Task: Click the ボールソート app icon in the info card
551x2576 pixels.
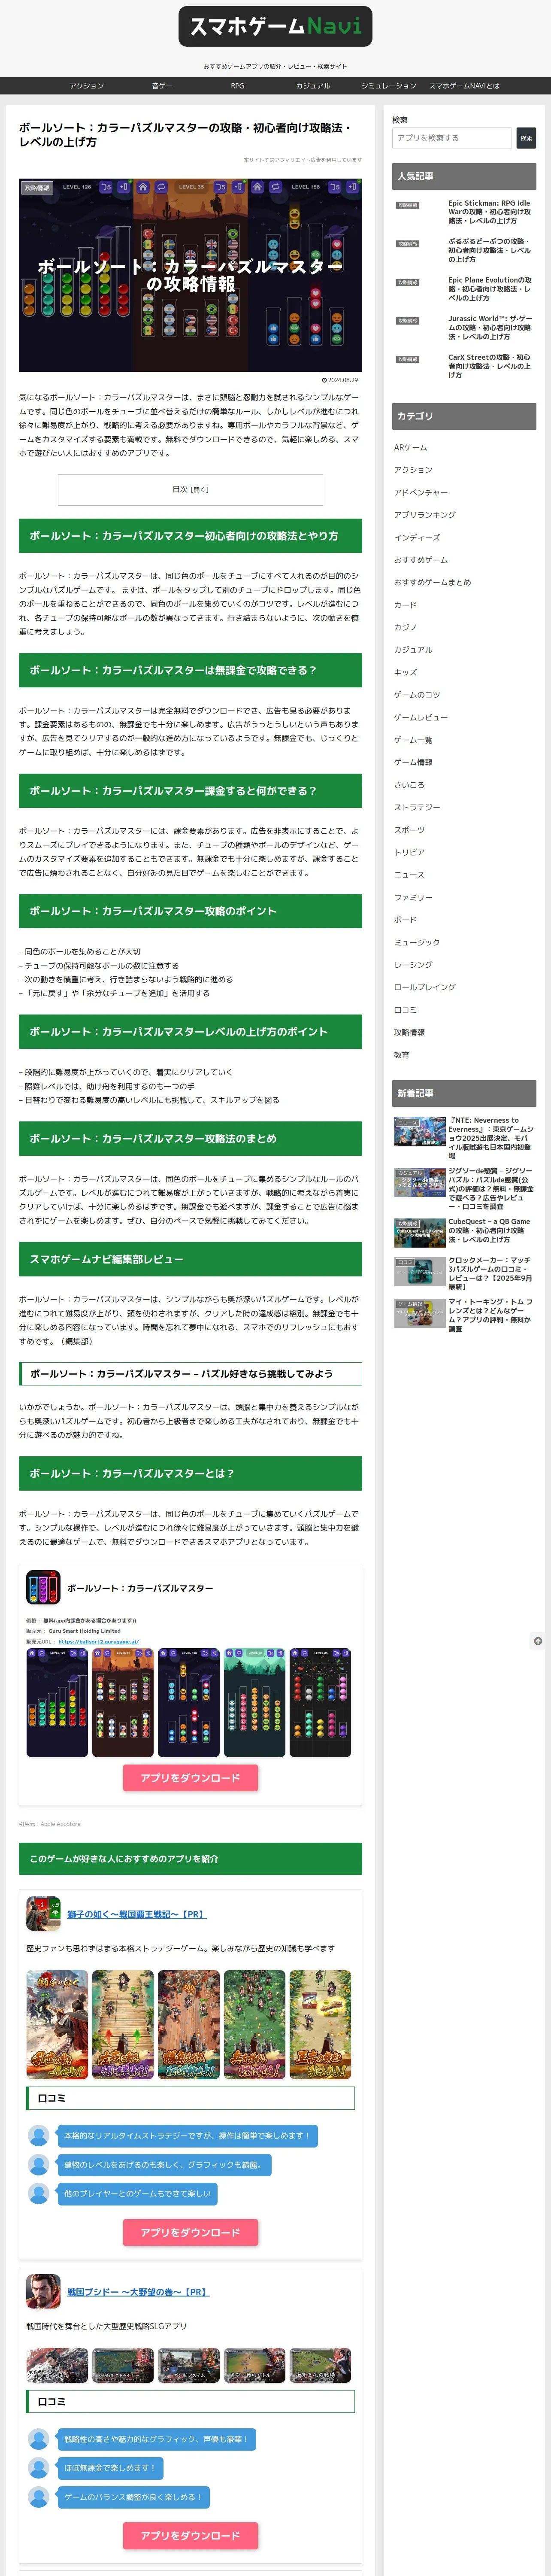Action: (43, 1587)
